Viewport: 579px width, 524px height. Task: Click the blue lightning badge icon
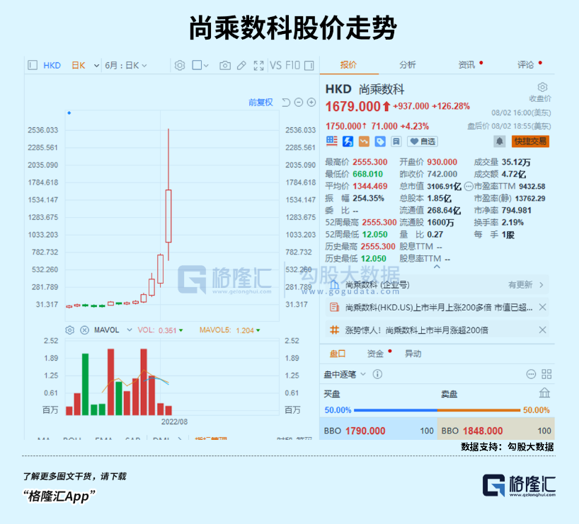coord(348,141)
